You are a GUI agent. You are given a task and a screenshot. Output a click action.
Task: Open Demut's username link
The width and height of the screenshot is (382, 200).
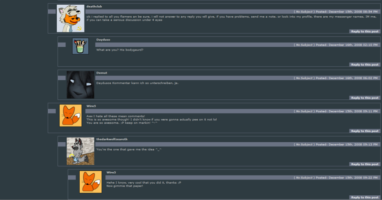102,73
